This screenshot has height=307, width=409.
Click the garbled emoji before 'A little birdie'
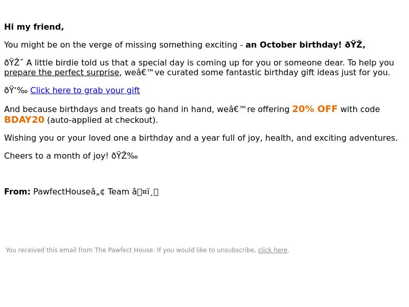pyautogui.click(x=14, y=62)
